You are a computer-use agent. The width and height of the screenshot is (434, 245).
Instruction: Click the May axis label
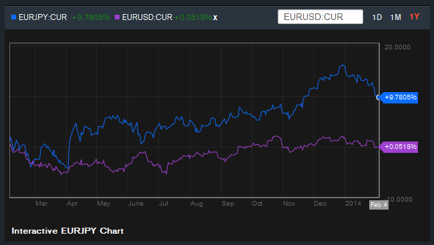pyautogui.click(x=103, y=204)
